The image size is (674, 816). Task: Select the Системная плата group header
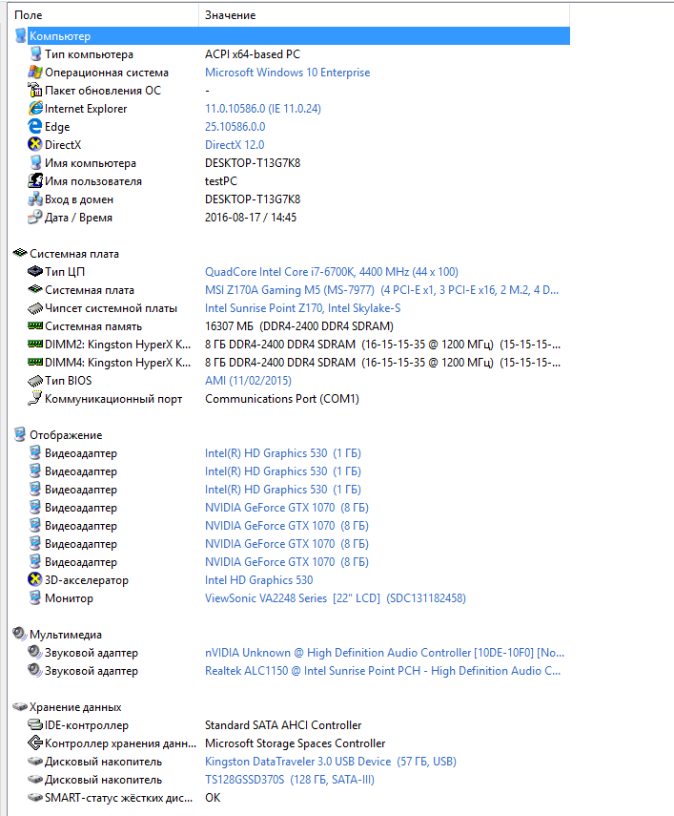point(73,254)
